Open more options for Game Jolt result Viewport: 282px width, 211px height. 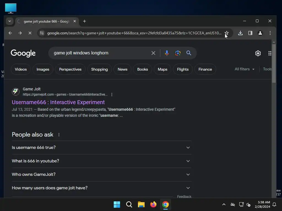click(112, 95)
